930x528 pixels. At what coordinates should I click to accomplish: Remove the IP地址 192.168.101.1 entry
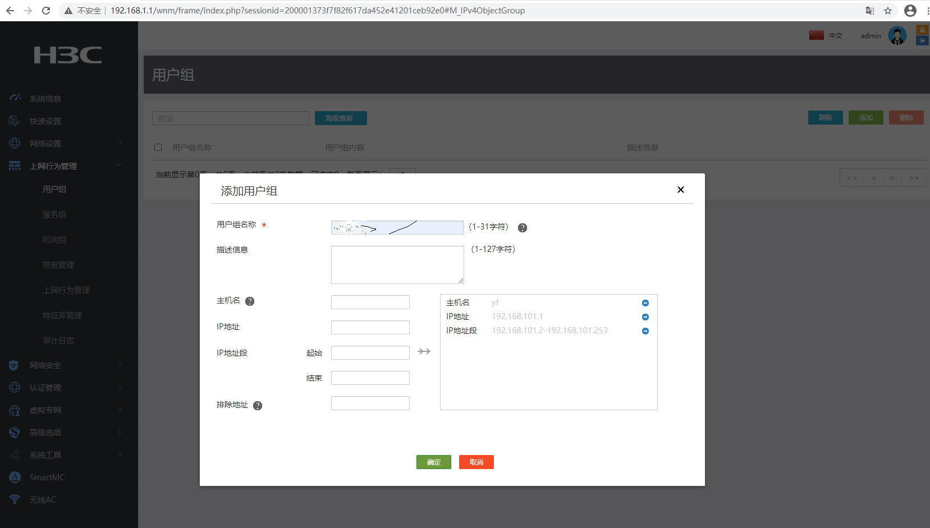point(645,317)
